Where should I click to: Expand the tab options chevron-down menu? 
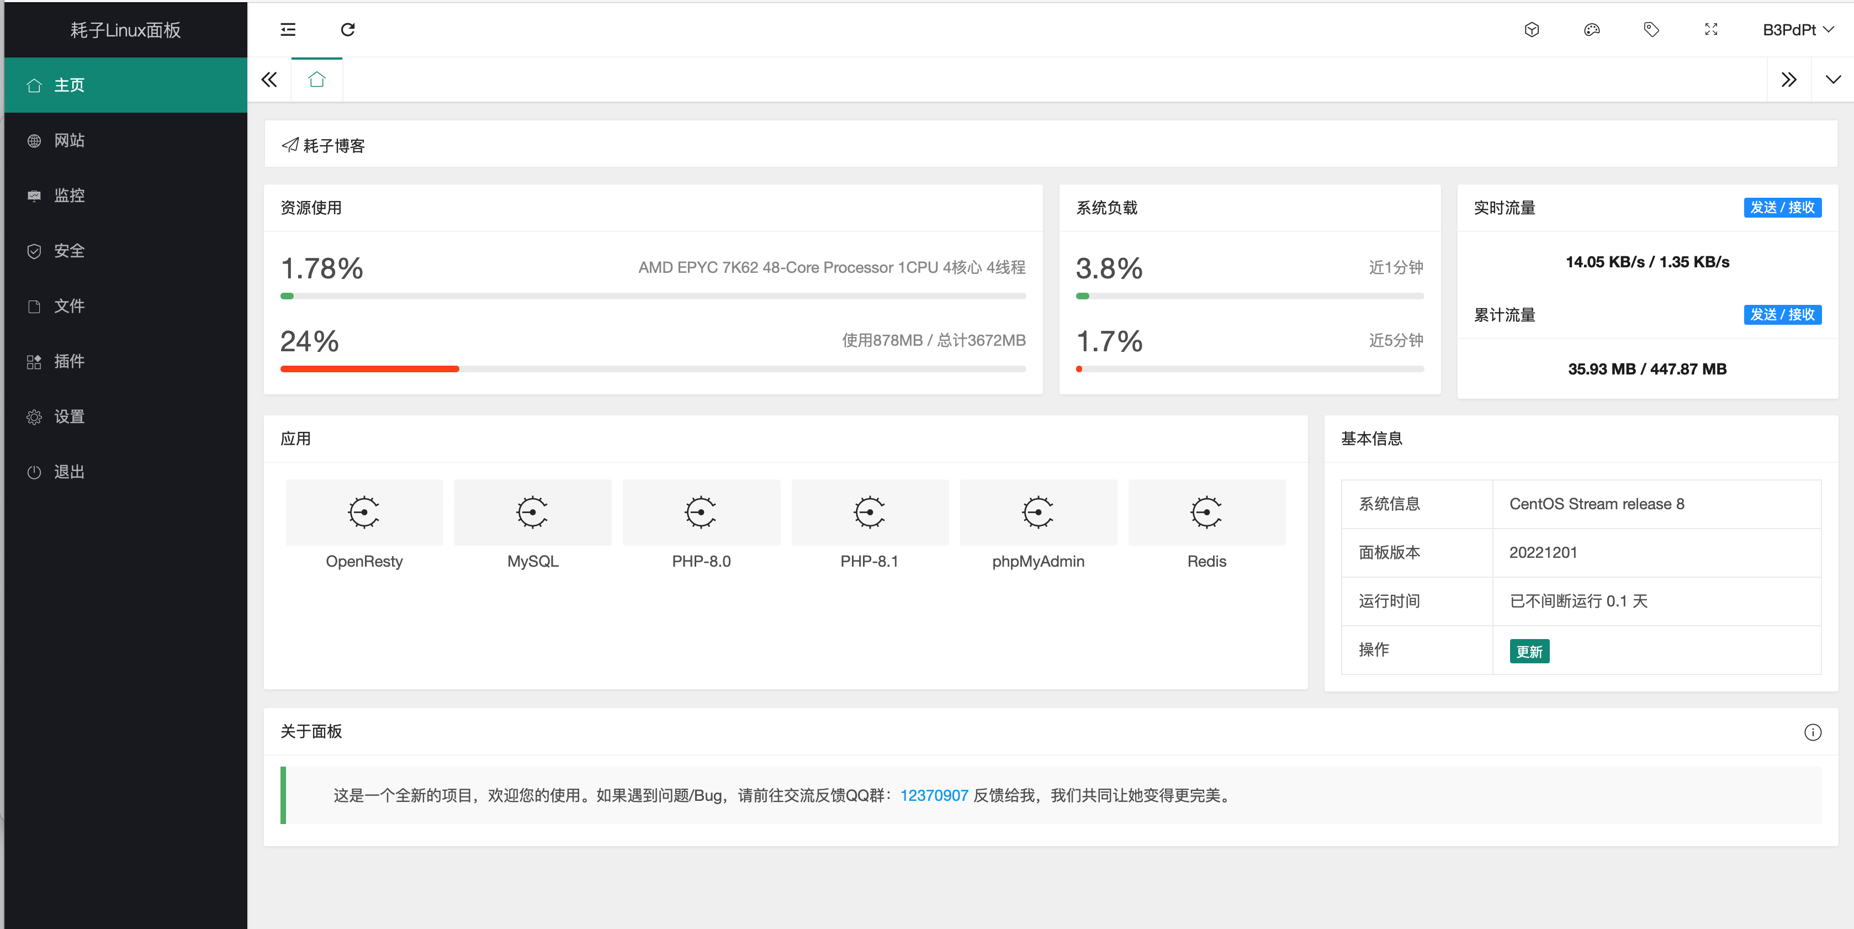pos(1832,79)
